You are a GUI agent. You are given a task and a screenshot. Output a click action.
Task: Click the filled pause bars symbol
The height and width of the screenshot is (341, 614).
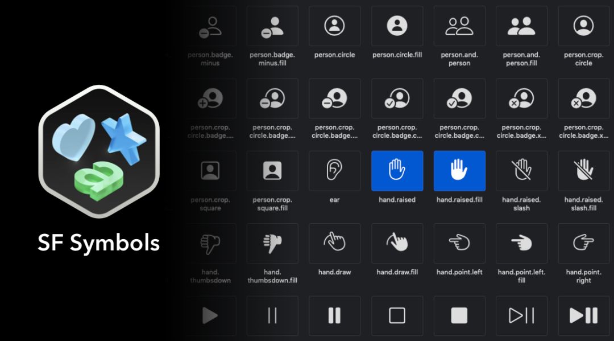tap(334, 315)
